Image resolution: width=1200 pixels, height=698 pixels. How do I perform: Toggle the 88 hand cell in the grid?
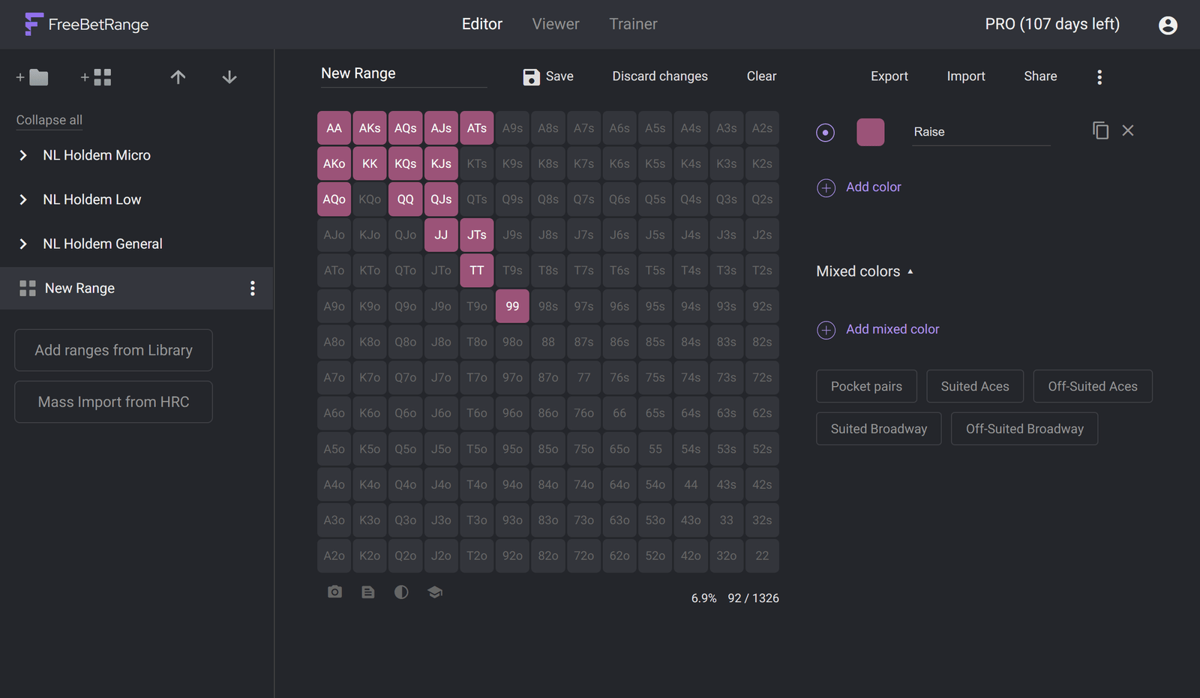pos(548,342)
